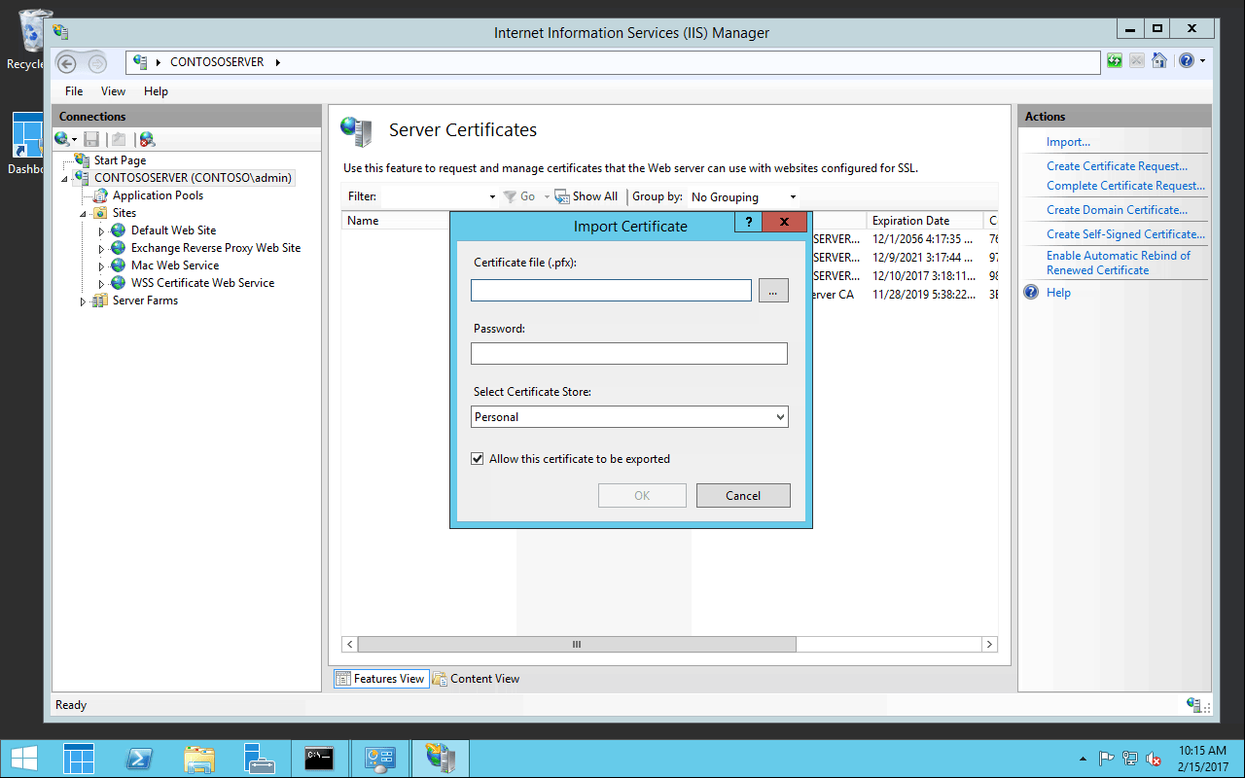This screenshot has width=1245, height=778.
Task: Click the Forward navigation arrow
Action: pyautogui.click(x=96, y=64)
